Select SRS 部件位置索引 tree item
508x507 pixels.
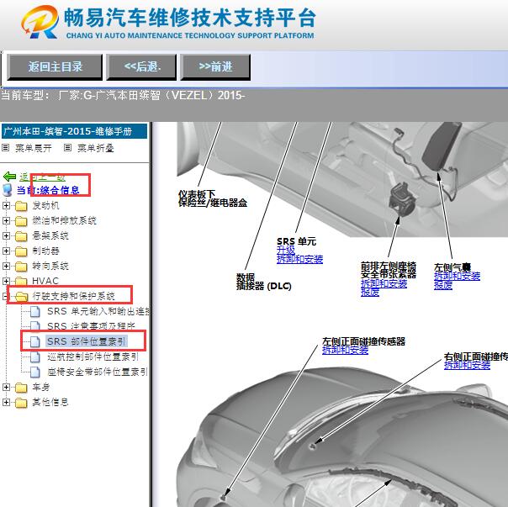[87, 341]
